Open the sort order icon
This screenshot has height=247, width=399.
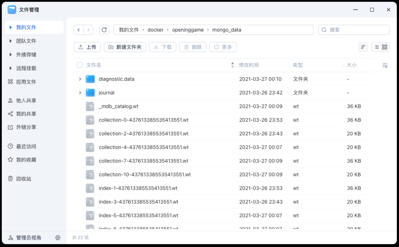pos(363,47)
